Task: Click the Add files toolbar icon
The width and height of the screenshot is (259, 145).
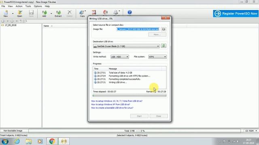Action: pos(44,13)
